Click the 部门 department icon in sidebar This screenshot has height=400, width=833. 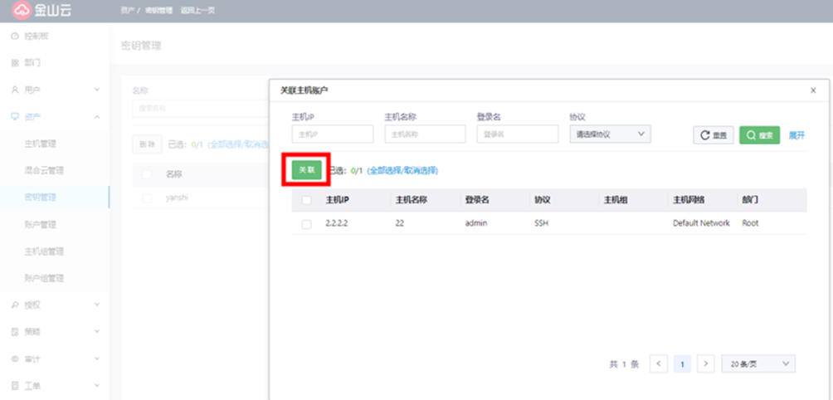point(15,63)
